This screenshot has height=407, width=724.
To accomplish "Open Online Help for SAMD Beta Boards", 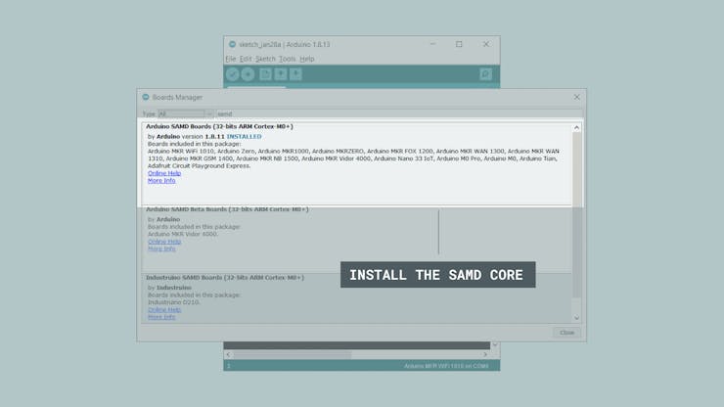I will click(164, 242).
